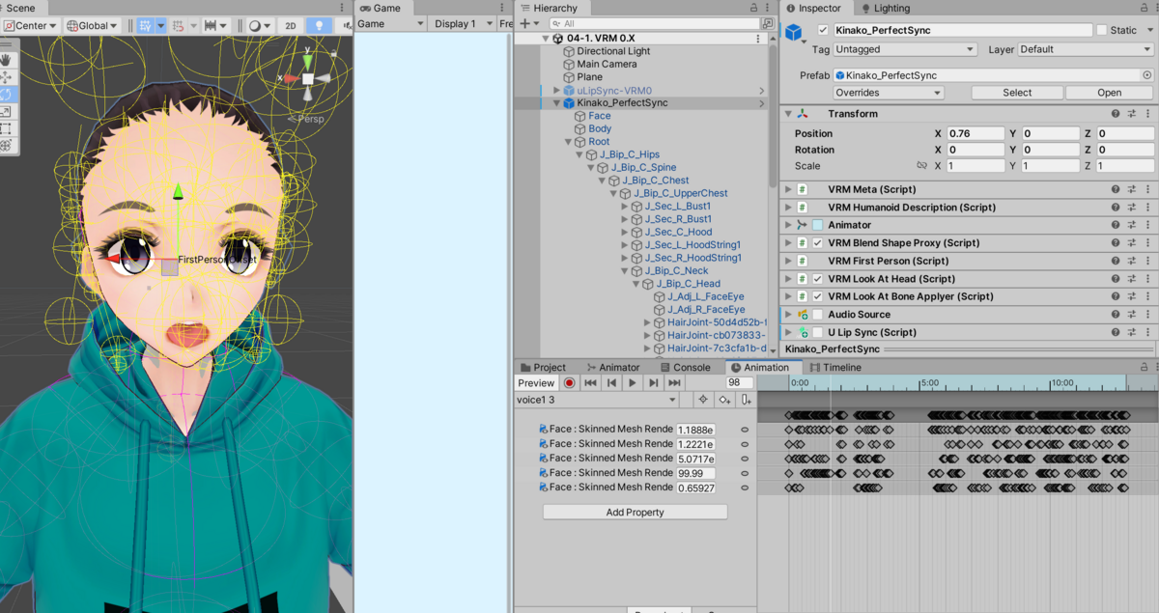Open the Tag Untagged dropdown
The height and width of the screenshot is (613, 1159).
pos(905,49)
